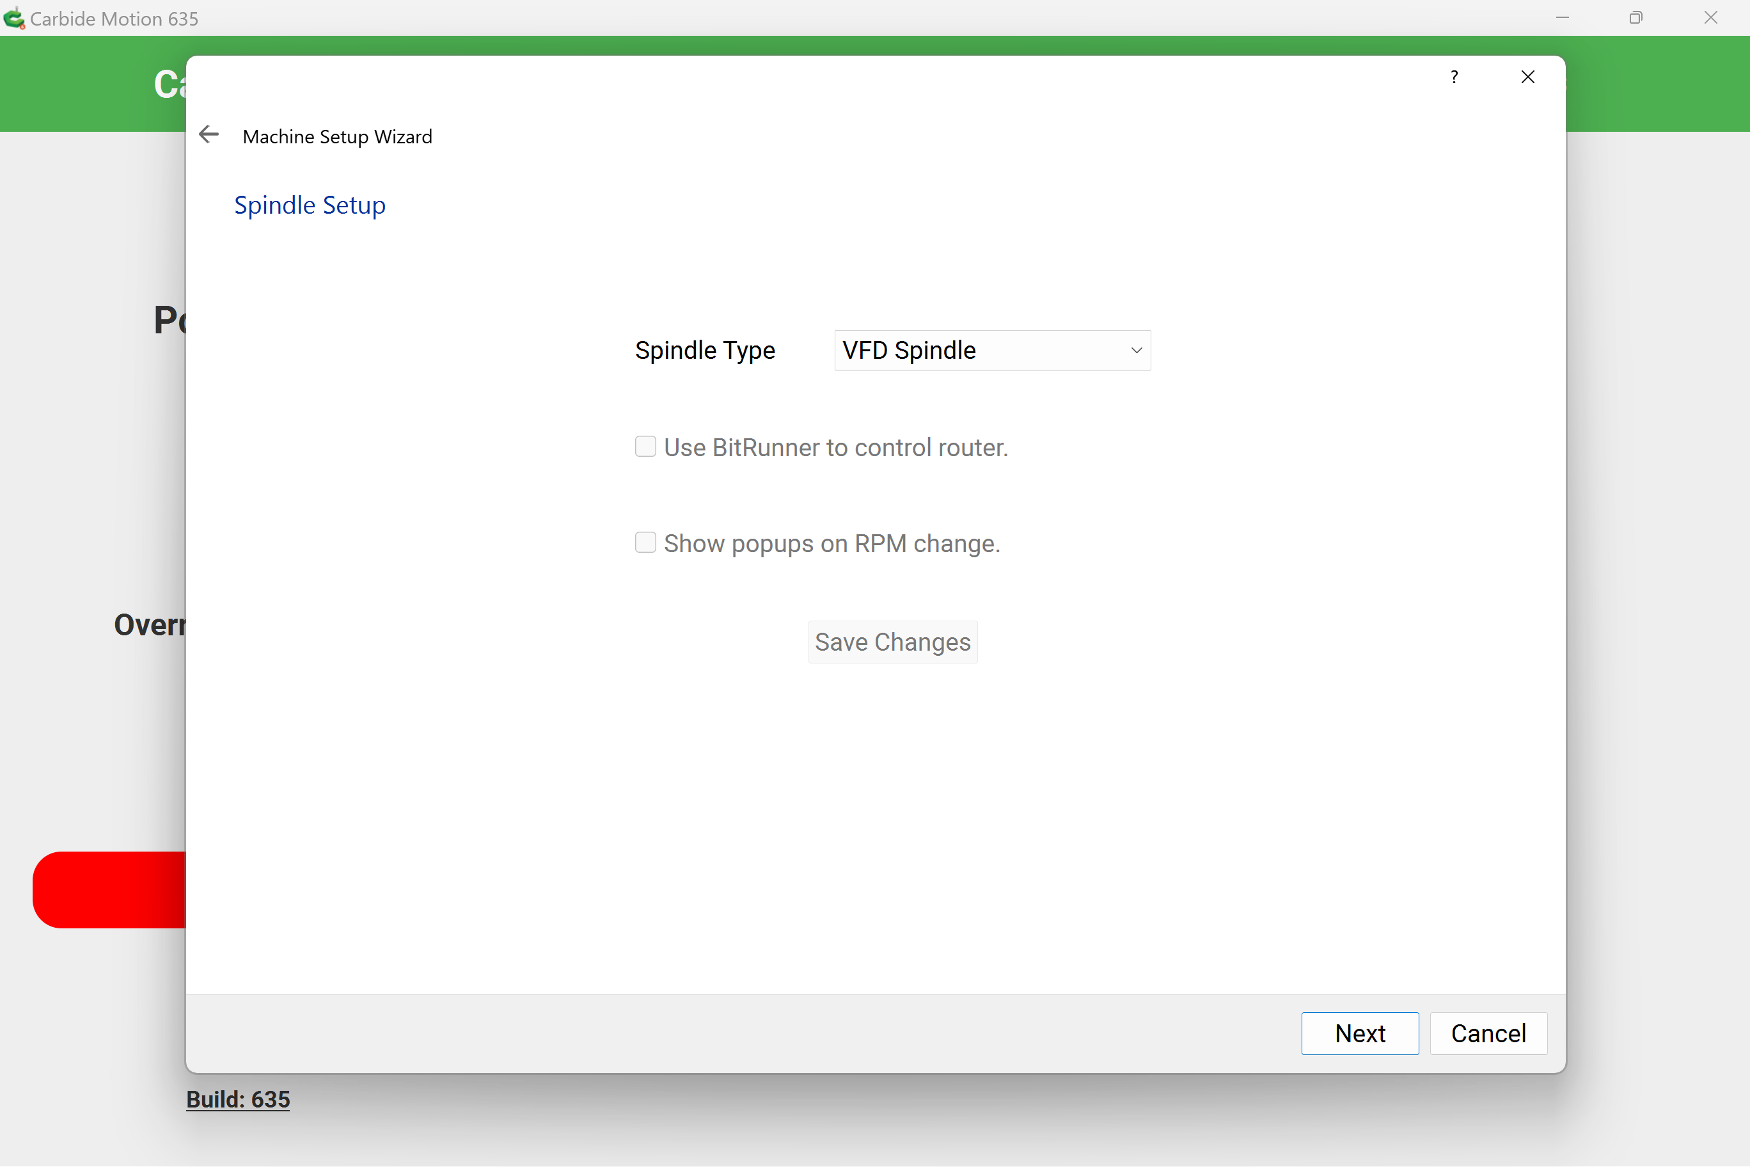The image size is (1750, 1167).
Task: Click the red button behind the dialog
Action: tap(109, 890)
